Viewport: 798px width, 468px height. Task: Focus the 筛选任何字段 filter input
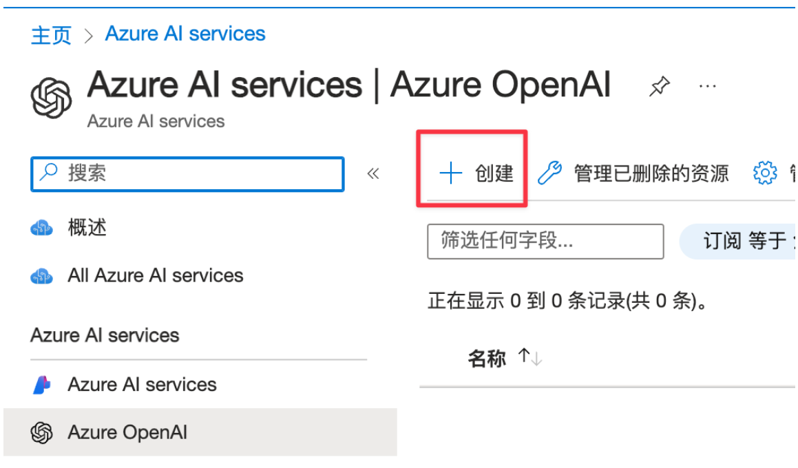click(x=545, y=241)
